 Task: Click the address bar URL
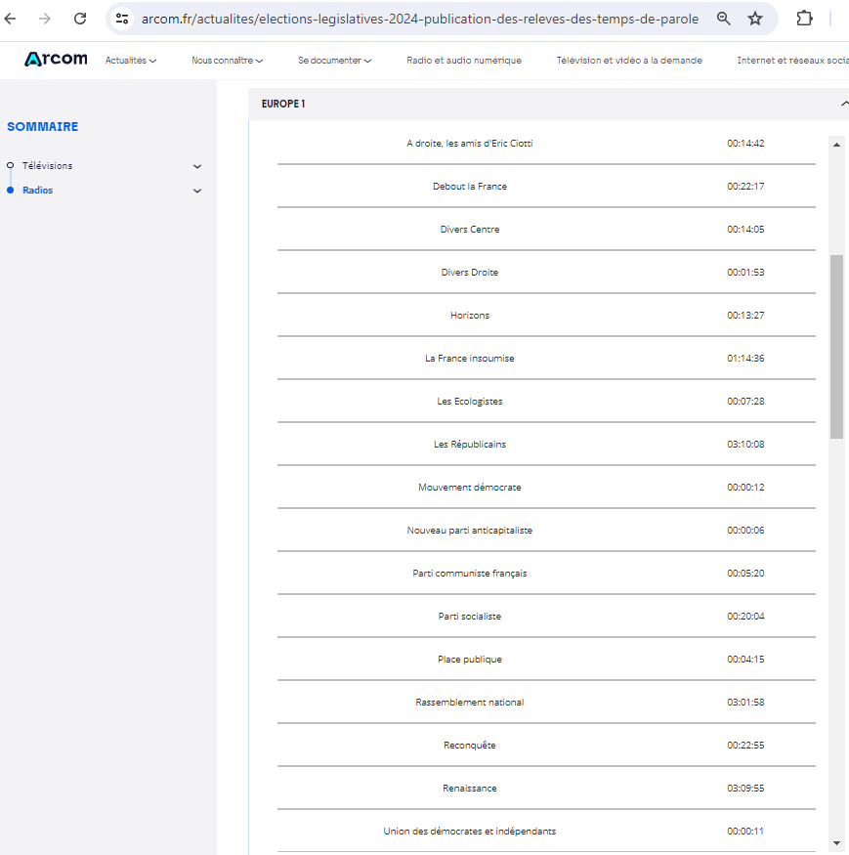pyautogui.click(x=420, y=20)
